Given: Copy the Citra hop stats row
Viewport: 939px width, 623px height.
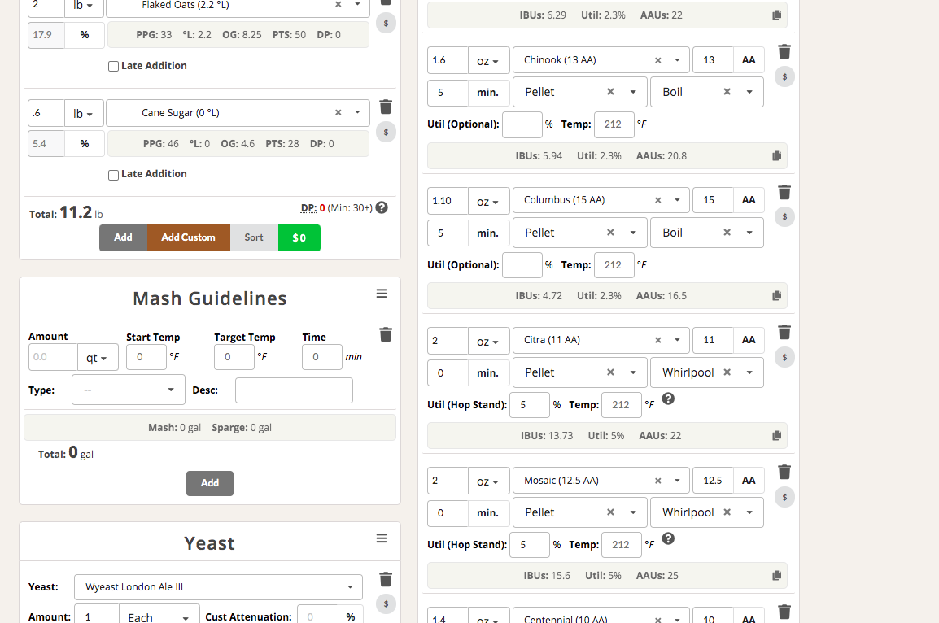Looking at the screenshot, I should pyautogui.click(x=777, y=436).
